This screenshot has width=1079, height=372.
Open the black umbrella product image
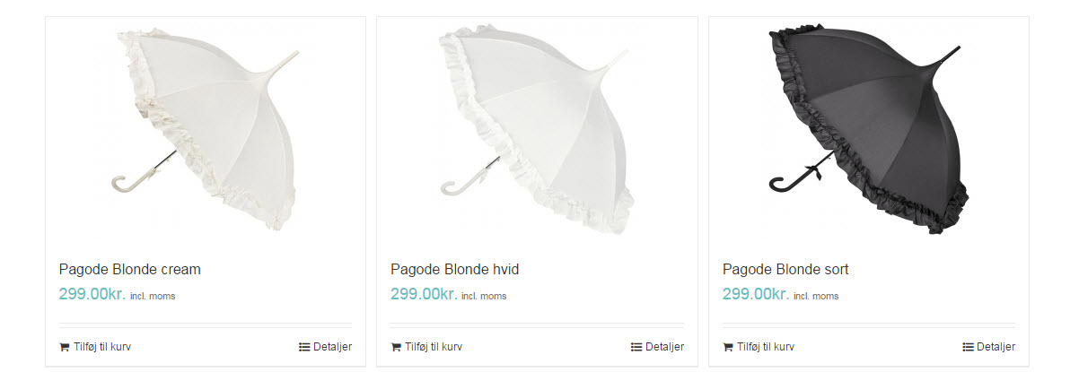pos(869,130)
